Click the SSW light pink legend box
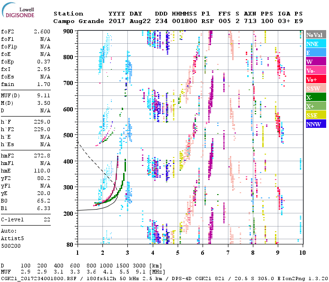This screenshot has height=282, width=329. pos(314,89)
